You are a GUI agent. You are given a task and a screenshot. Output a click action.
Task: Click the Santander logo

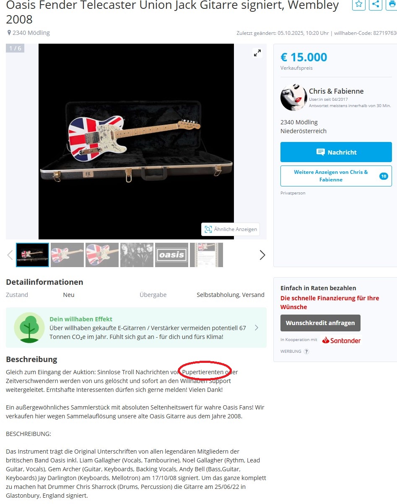click(x=341, y=340)
